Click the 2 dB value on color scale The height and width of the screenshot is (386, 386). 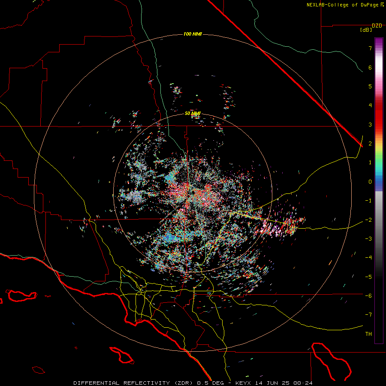pos(370,144)
